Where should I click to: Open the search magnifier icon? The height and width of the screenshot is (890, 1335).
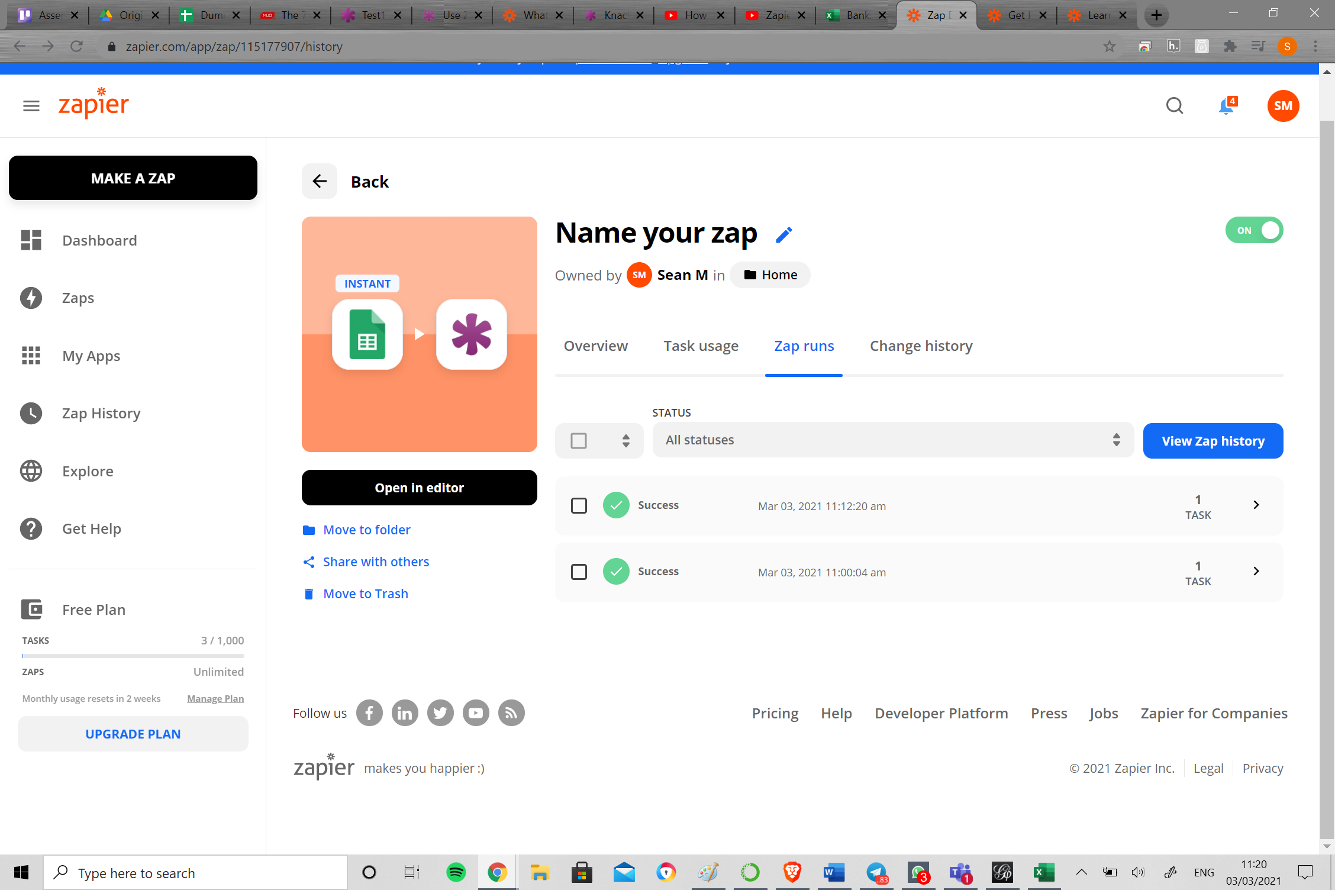[1175, 106]
